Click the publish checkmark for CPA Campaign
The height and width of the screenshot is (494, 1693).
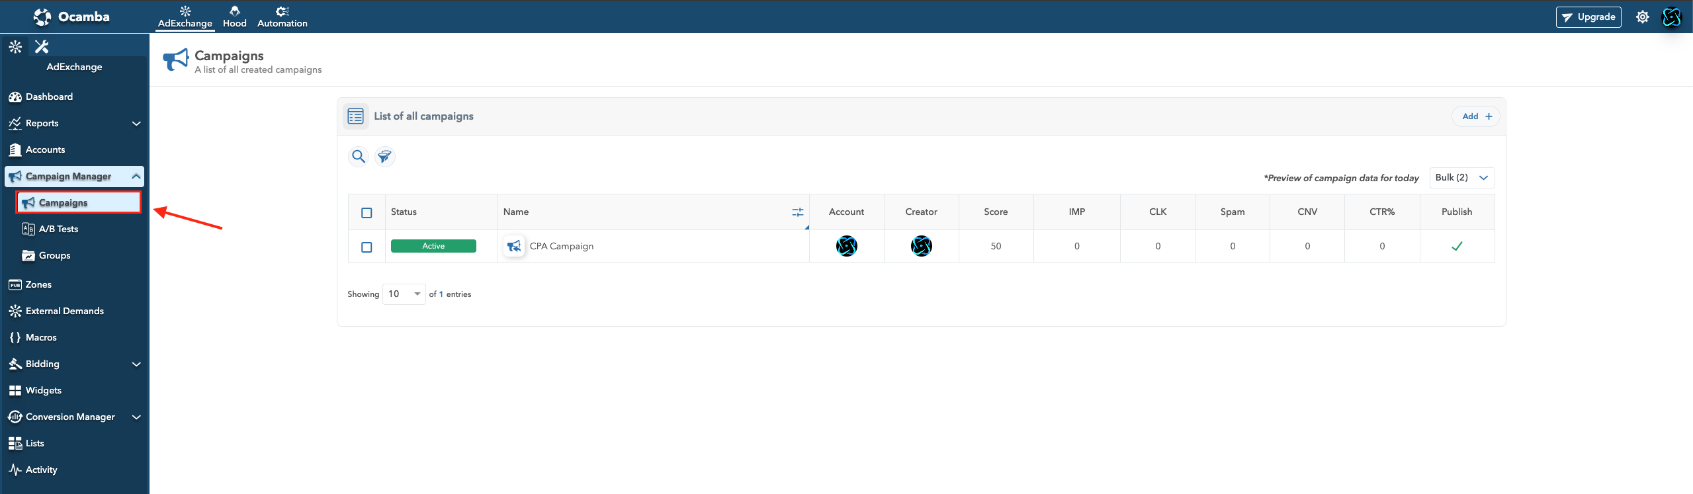[x=1456, y=246]
